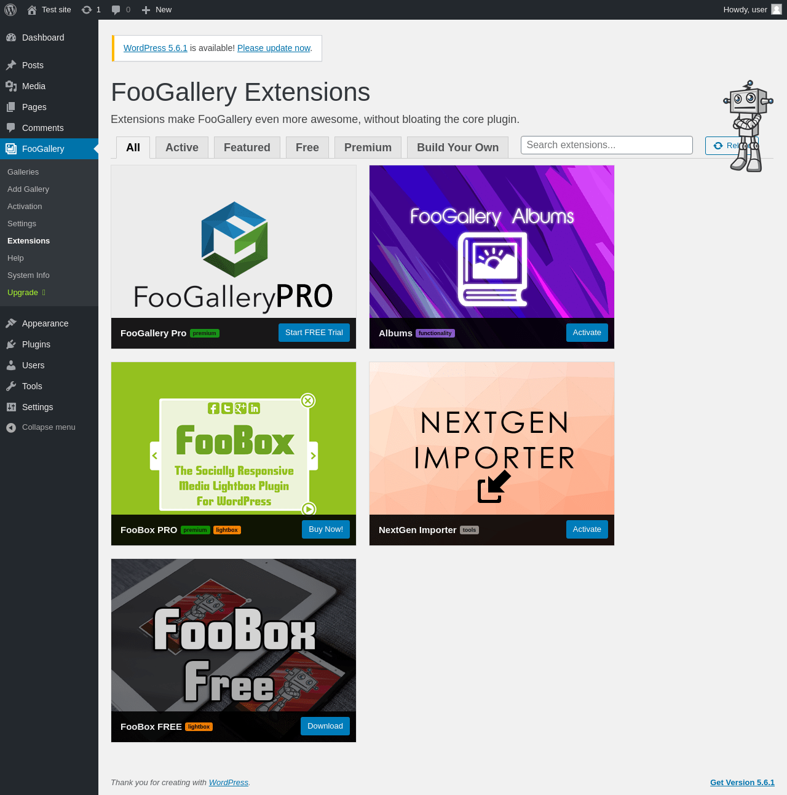Click the tools tag on NextGen Importer

(x=469, y=530)
